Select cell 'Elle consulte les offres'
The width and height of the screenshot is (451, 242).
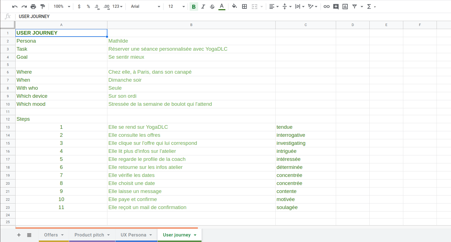[x=191, y=135]
